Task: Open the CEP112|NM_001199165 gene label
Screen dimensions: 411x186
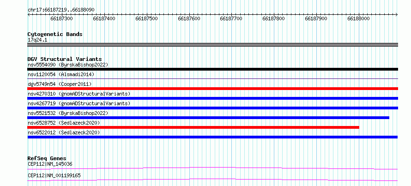Action: [x=54, y=175]
